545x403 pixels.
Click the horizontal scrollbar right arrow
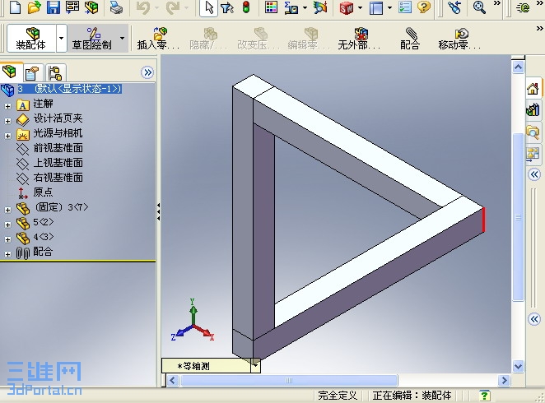pos(504,381)
